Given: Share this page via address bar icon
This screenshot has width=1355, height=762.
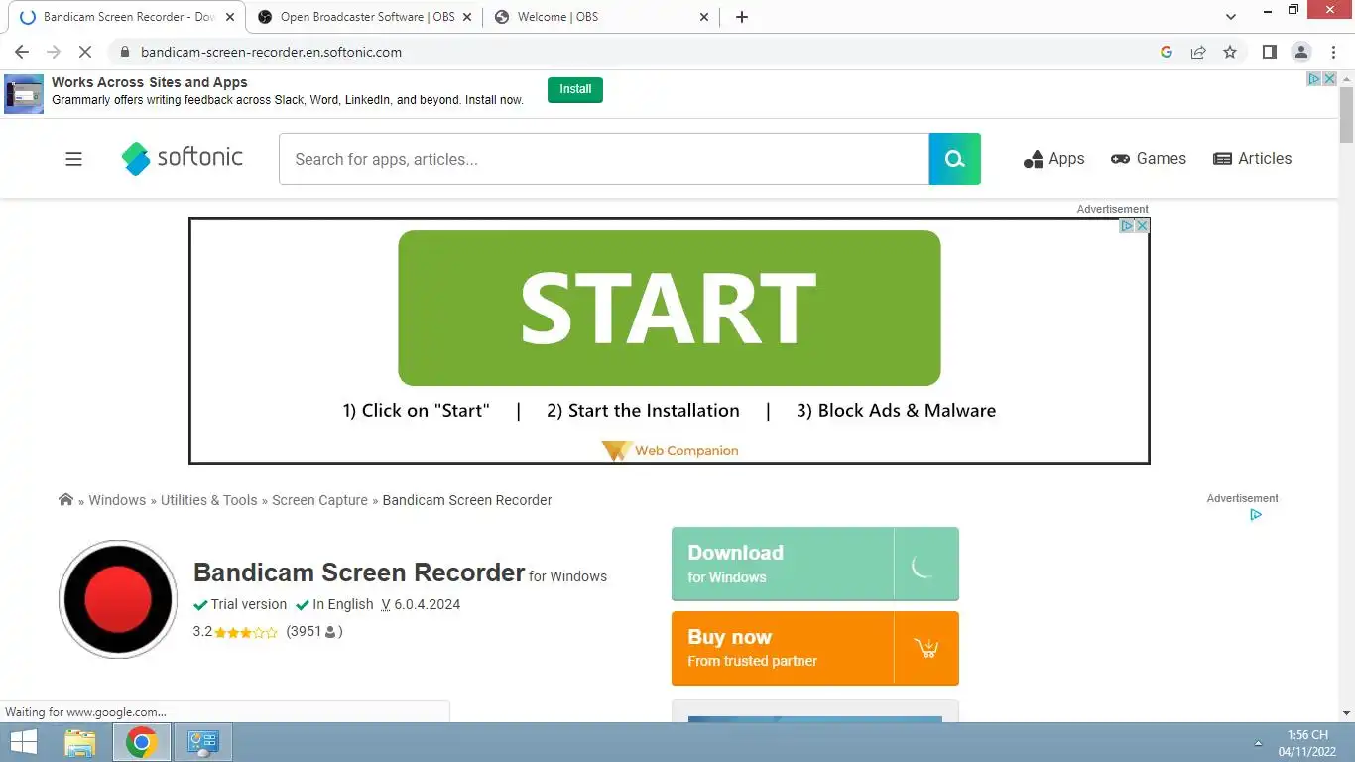Looking at the screenshot, I should tap(1198, 52).
